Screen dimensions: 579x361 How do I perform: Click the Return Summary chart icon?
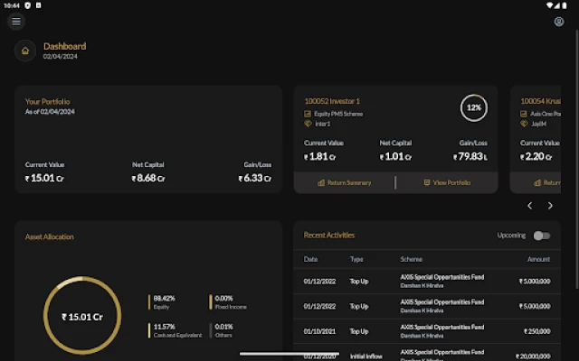[x=320, y=182]
